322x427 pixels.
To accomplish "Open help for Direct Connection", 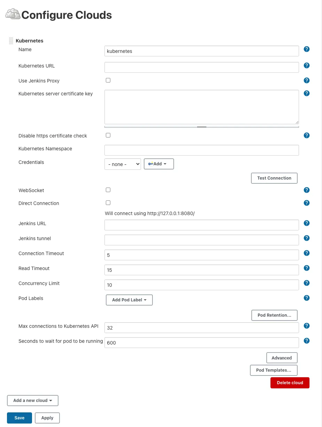I will (x=307, y=203).
